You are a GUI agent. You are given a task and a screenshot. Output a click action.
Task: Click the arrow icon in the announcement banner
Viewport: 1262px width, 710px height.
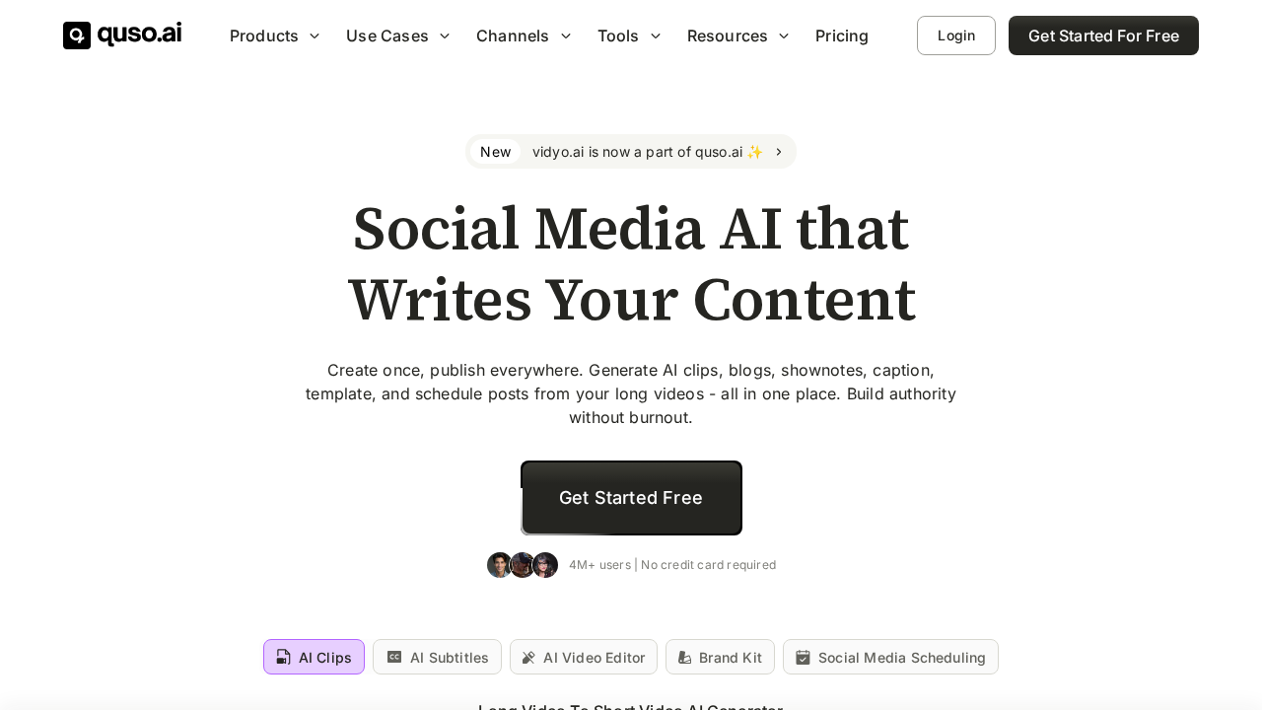click(778, 152)
